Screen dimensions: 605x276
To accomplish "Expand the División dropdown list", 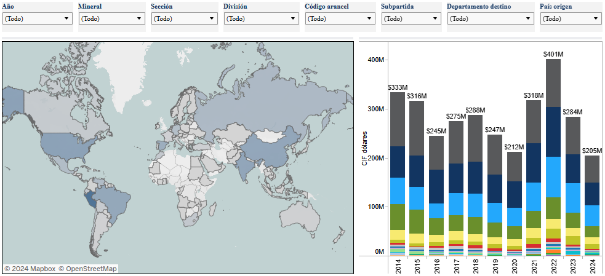I will click(x=261, y=18).
